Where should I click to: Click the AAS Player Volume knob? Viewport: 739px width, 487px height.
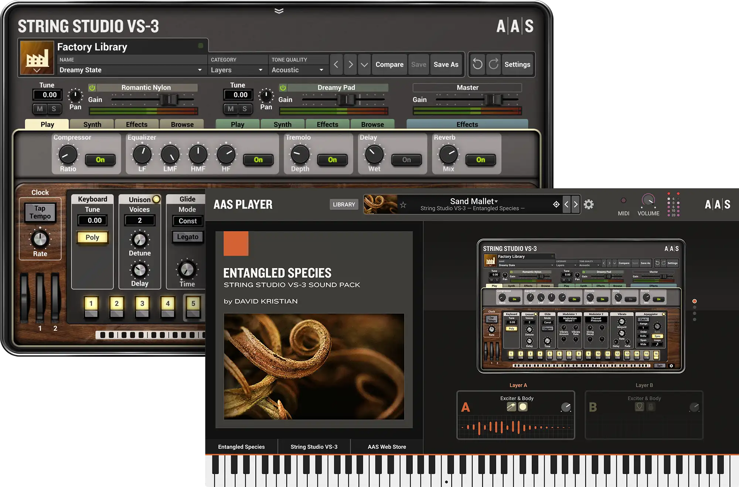[648, 200]
